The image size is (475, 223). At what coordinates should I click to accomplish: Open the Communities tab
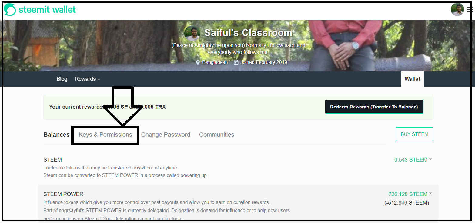pos(216,135)
